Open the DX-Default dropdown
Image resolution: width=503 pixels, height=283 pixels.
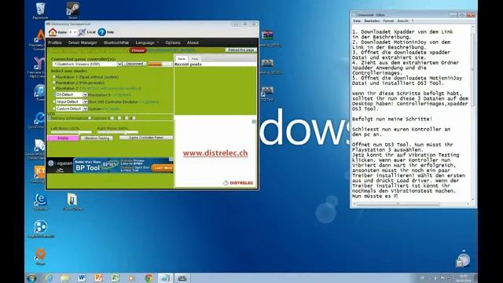pyautogui.click(x=72, y=94)
